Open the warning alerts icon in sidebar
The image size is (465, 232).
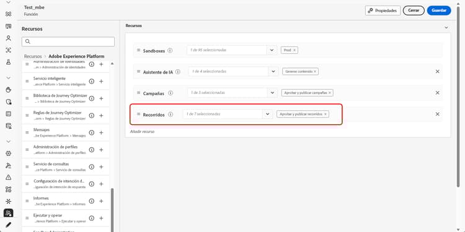8,178
